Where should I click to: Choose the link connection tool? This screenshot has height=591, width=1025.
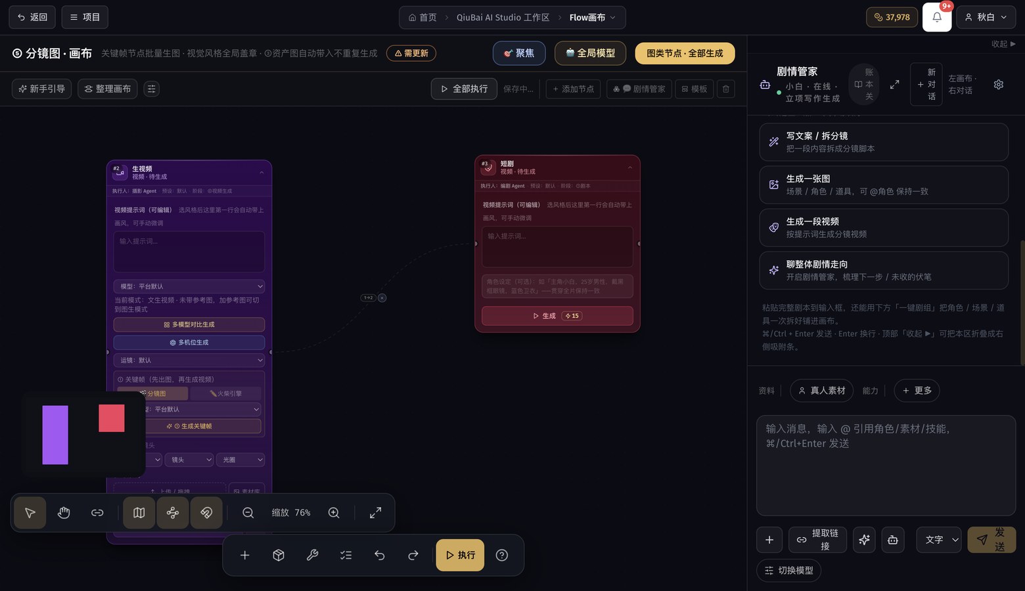pos(97,513)
